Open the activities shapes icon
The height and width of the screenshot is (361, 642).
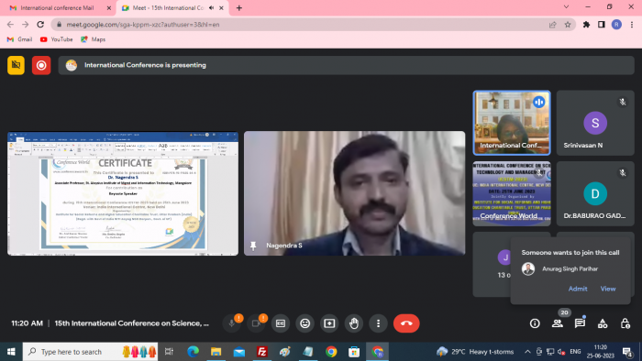[603, 323]
